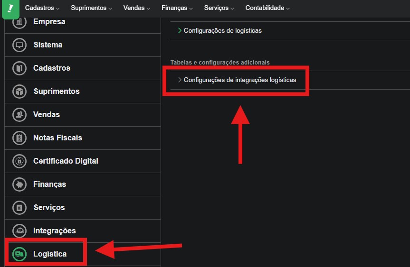Click the Notas Fiscais invoice icon
The width and height of the screenshot is (410, 267).
(x=19, y=138)
